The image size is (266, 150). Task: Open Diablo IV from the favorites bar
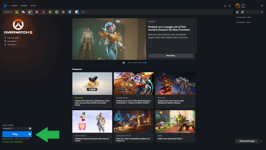pos(36,12)
